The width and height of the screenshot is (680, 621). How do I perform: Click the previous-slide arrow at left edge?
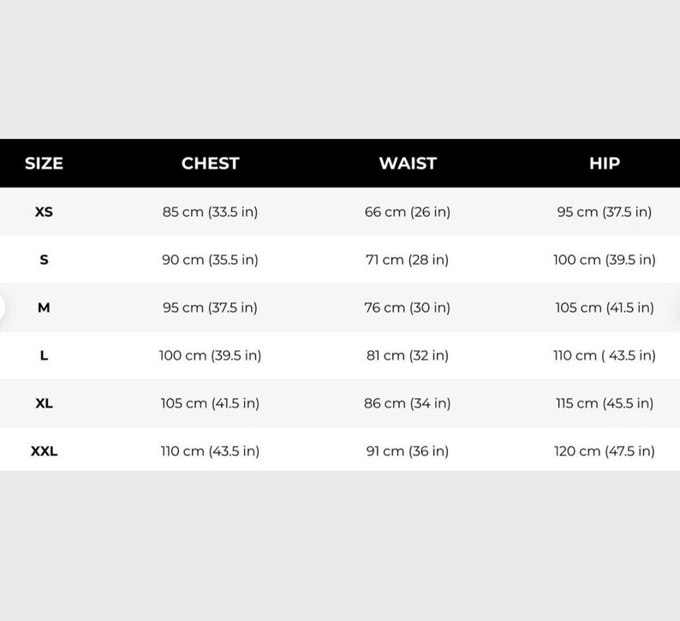tap(2, 308)
